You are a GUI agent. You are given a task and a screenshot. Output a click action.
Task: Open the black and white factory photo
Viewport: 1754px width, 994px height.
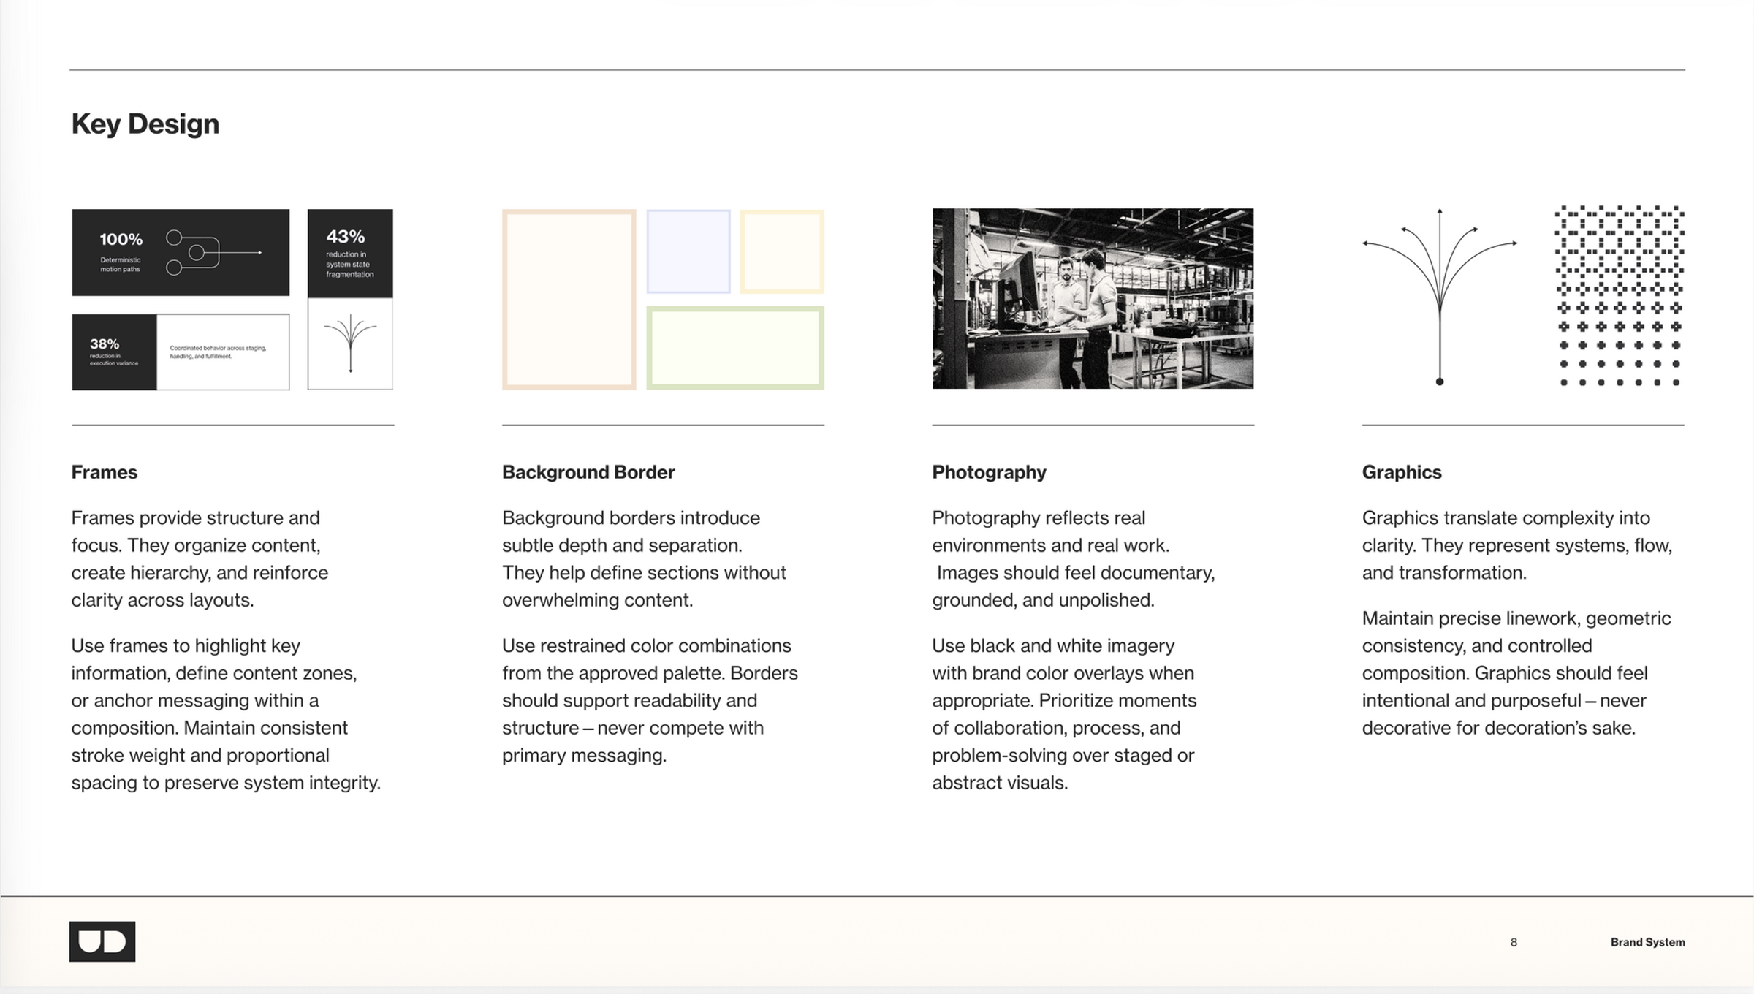pyautogui.click(x=1093, y=298)
